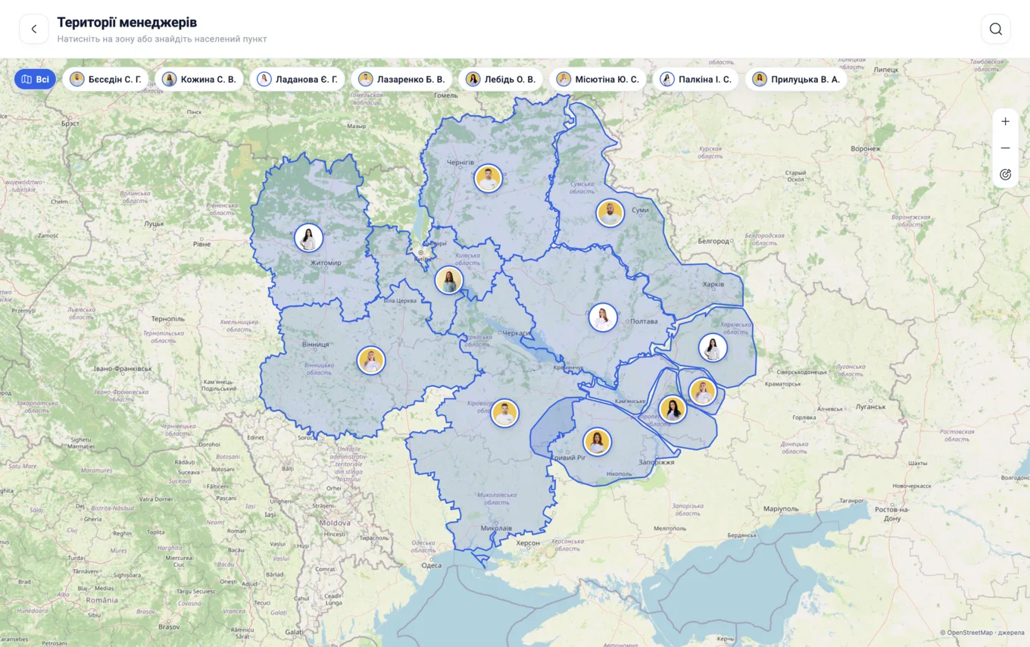Screen dimensions: 1030x647
Task: Click the Воронеж label on the map
Action: [866, 148]
